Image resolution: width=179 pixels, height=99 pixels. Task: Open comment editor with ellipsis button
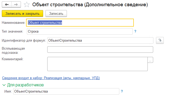[150, 60]
